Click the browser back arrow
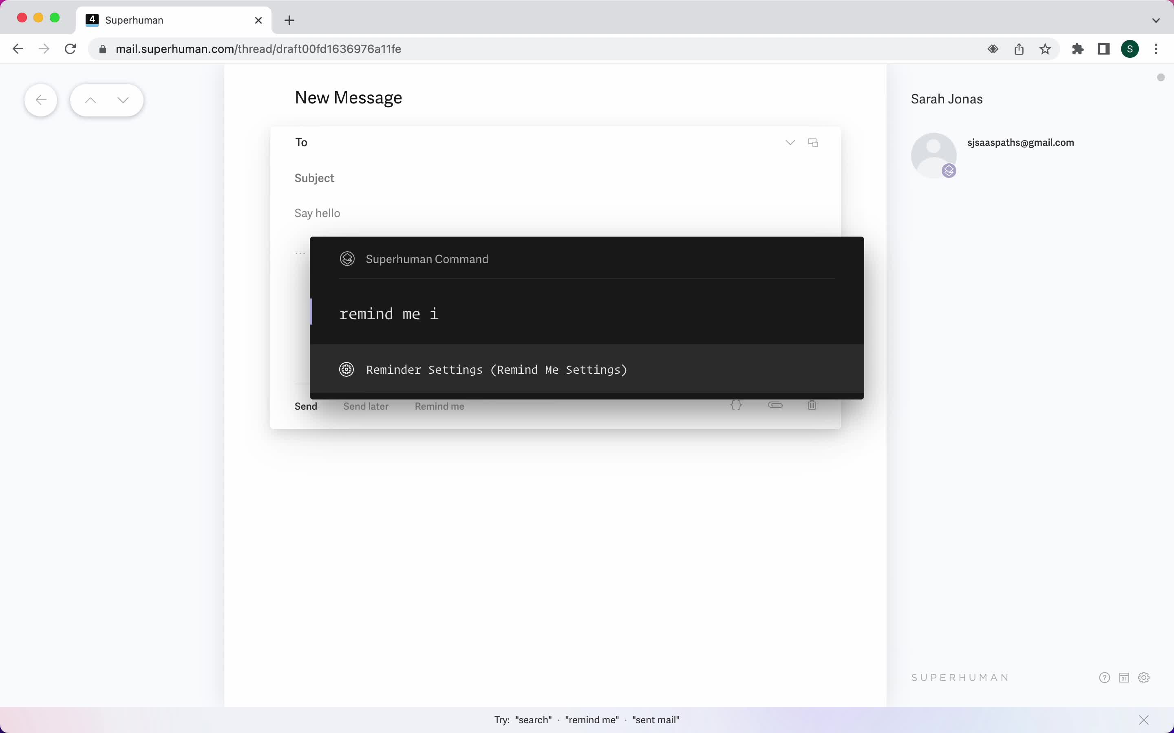 [18, 49]
